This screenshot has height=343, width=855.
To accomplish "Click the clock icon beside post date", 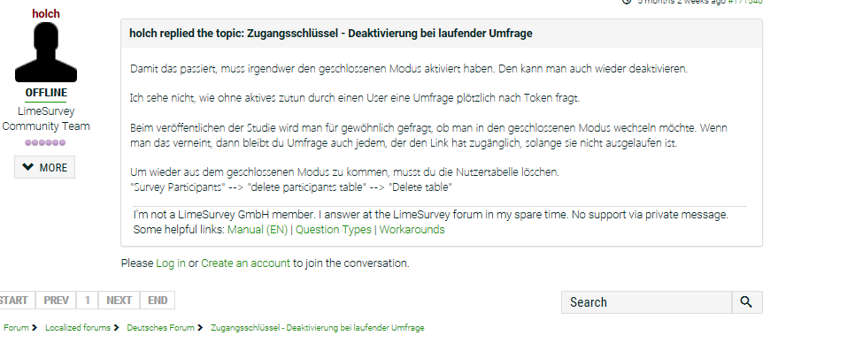I will tap(627, 2).
